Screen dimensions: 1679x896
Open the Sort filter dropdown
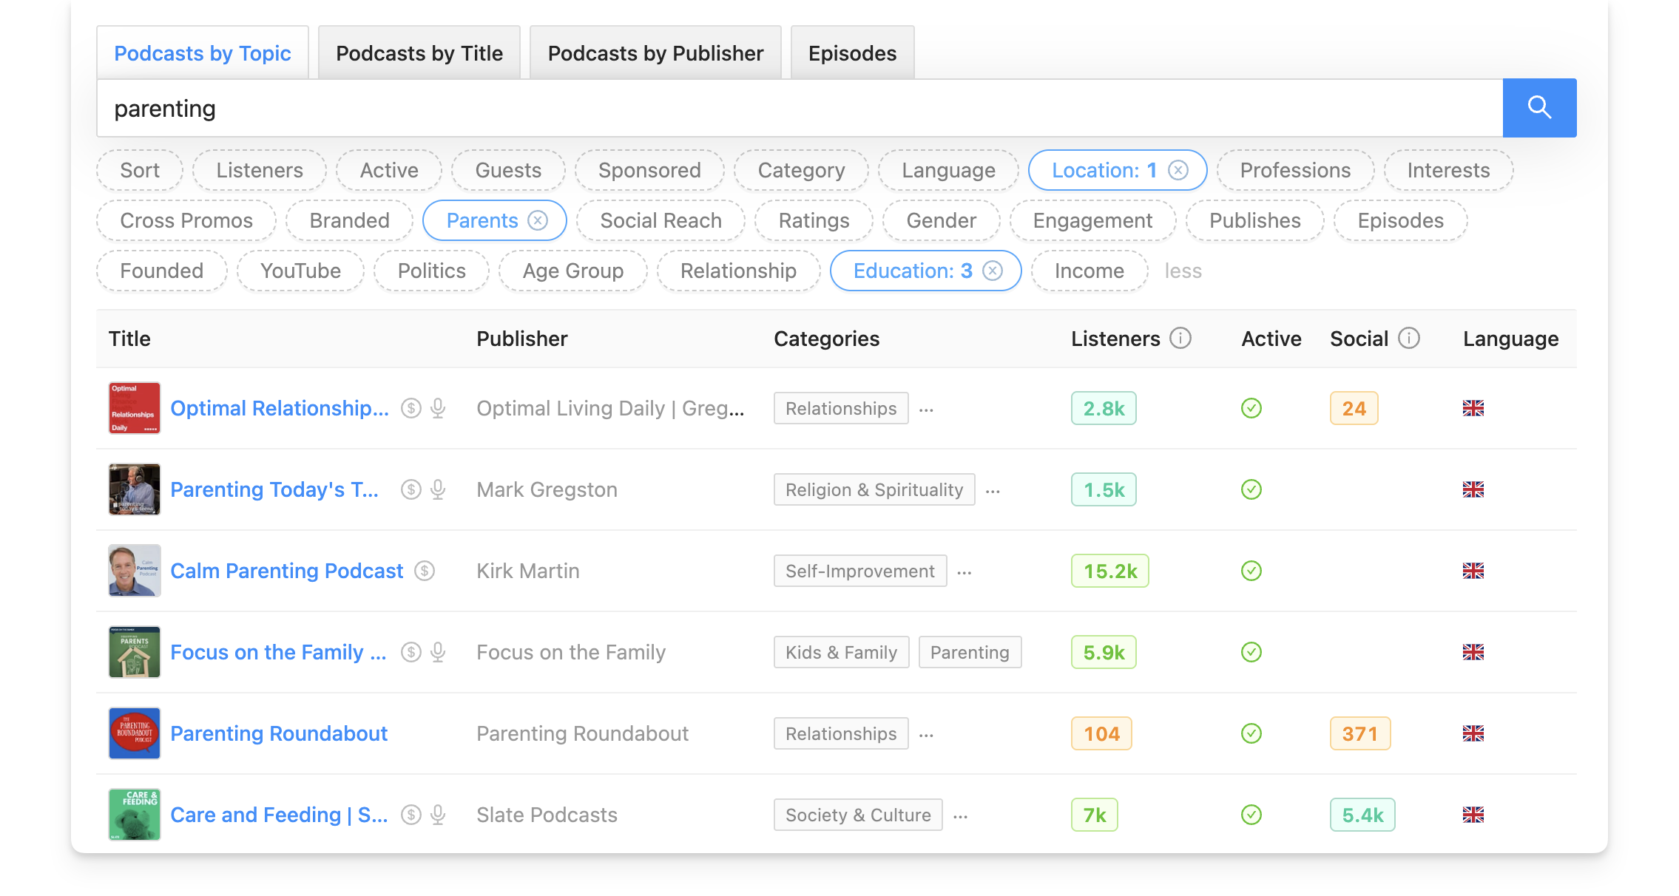(139, 169)
